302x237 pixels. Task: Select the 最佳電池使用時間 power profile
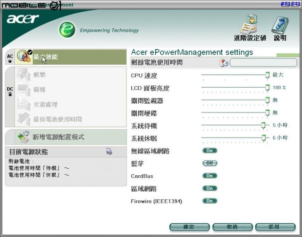pos(71,119)
